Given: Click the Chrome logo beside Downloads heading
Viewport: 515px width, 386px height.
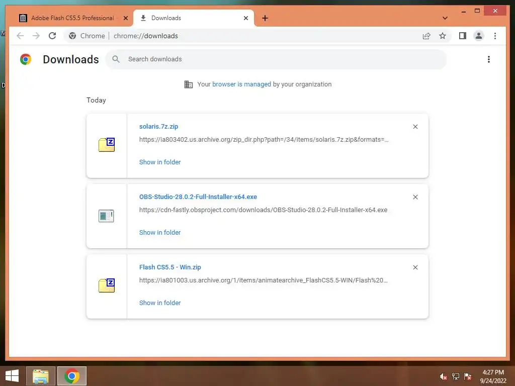Looking at the screenshot, I should click(x=26, y=59).
